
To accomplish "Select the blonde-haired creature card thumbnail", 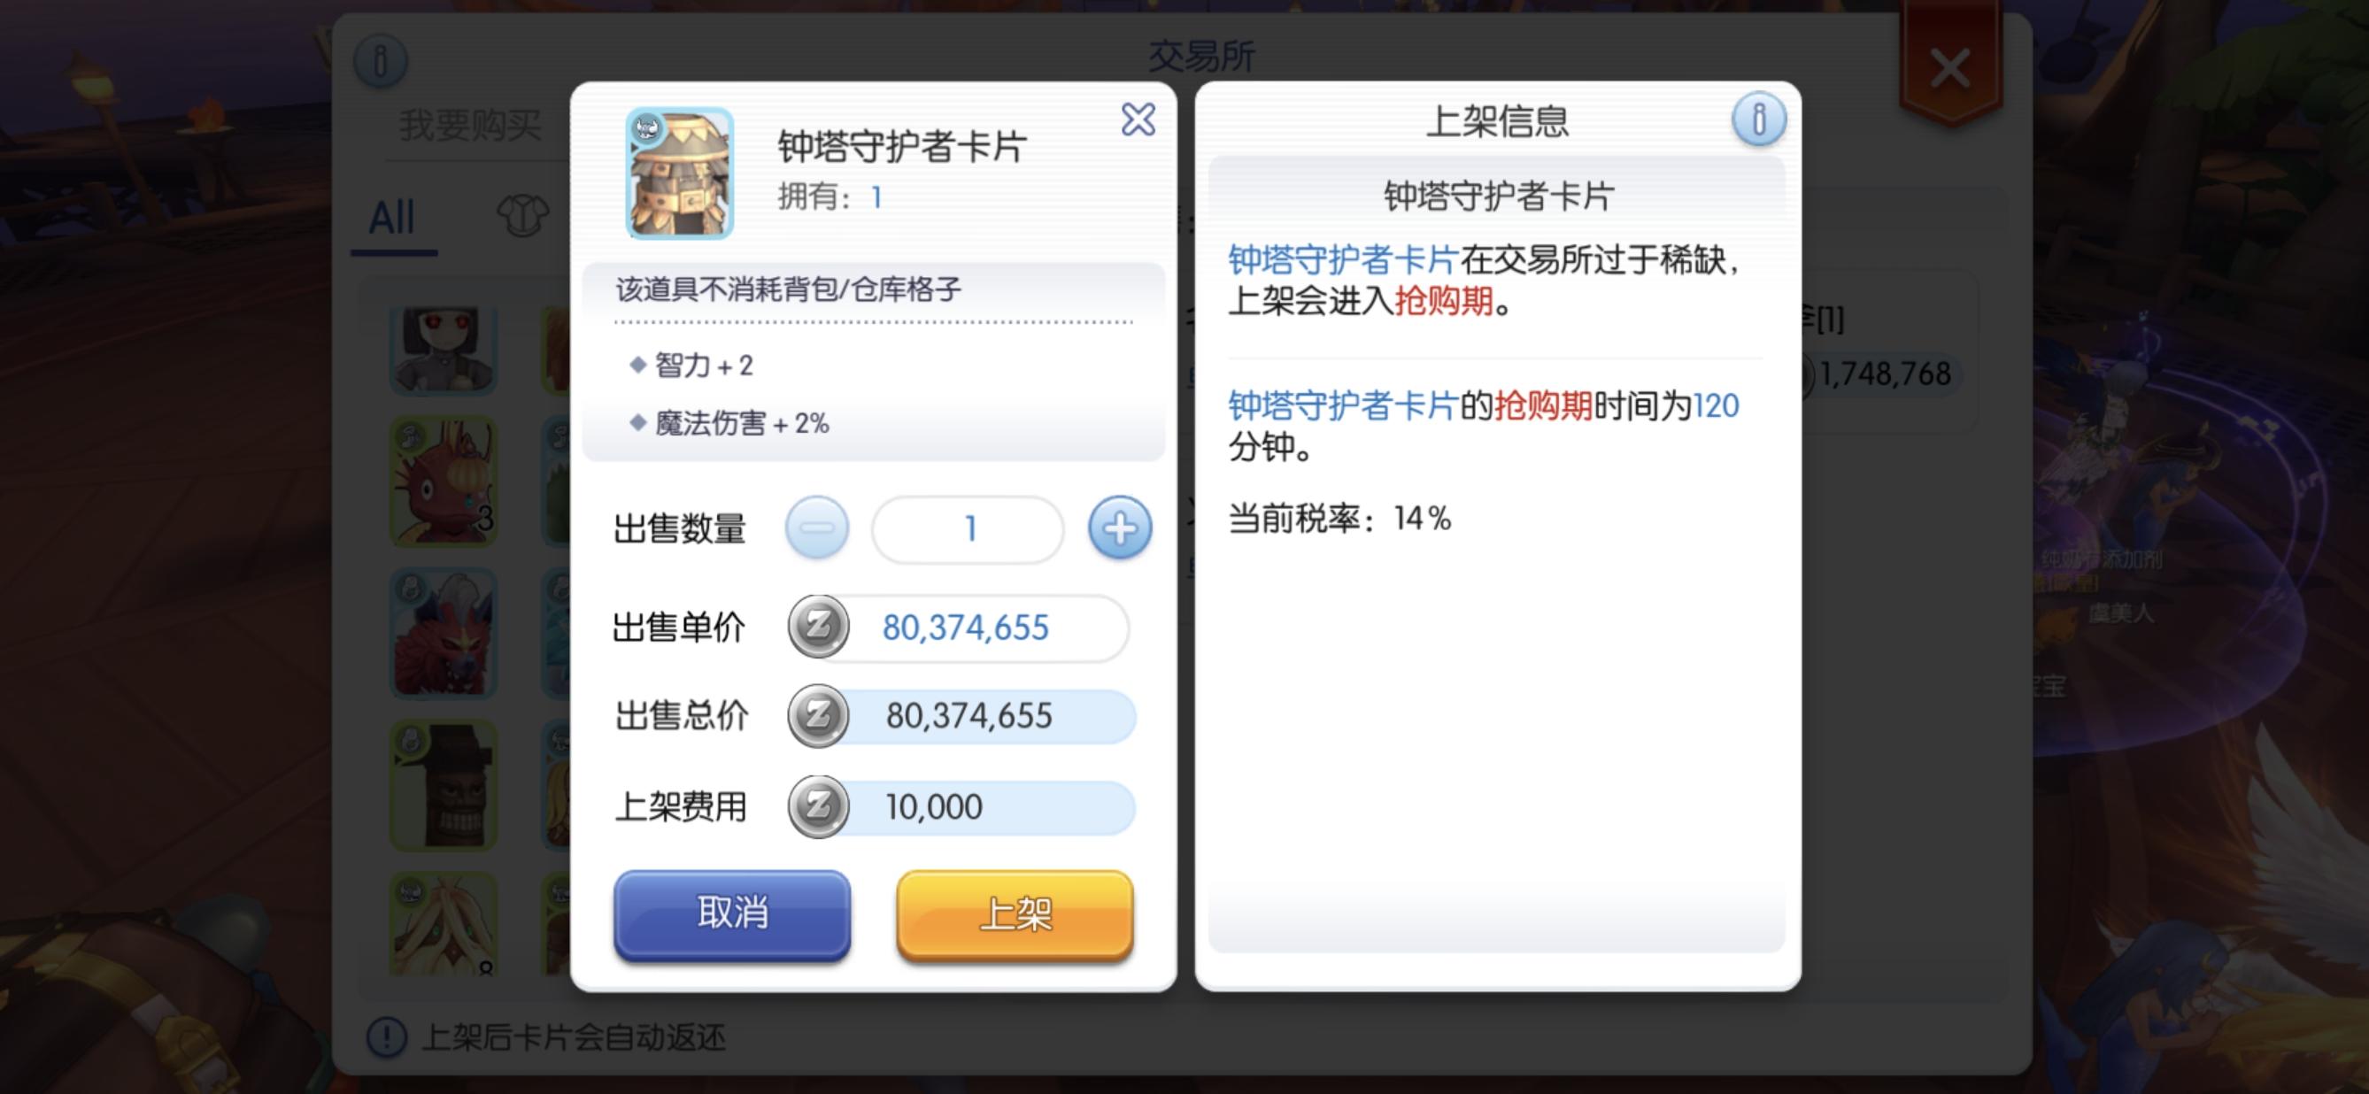I will pos(444,924).
